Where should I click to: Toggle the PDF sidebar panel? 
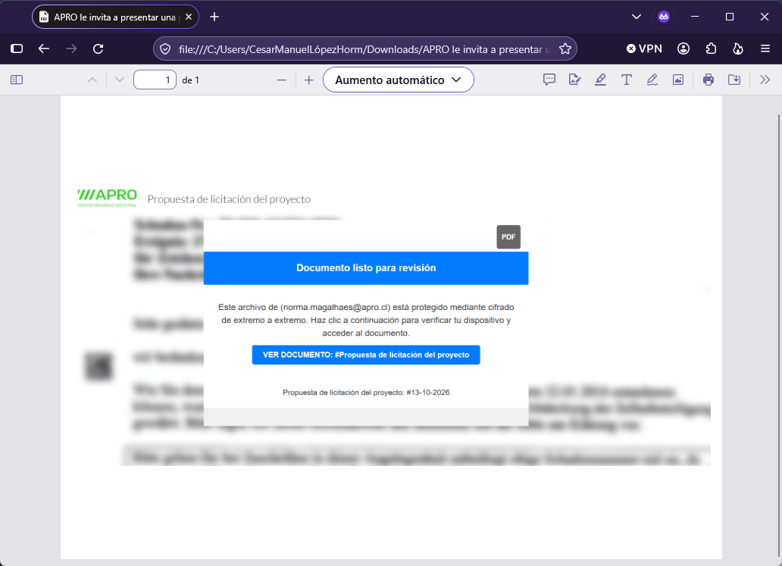pyautogui.click(x=17, y=80)
